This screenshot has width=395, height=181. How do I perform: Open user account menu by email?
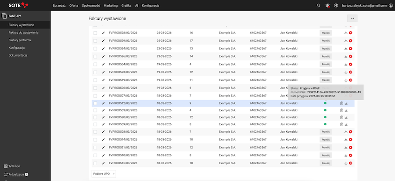point(368,5)
